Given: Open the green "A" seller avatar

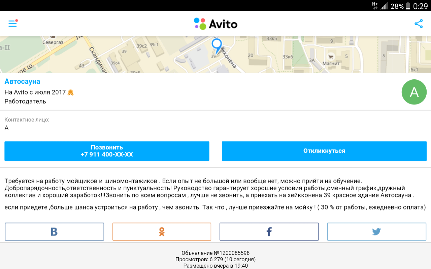Looking at the screenshot, I should 414,92.
